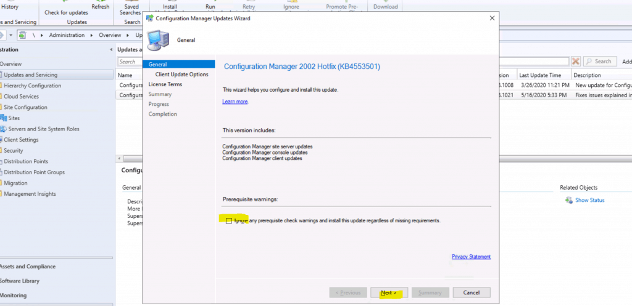Select Client Settings in navigation tree
This screenshot has width=632, height=306.
[22, 140]
